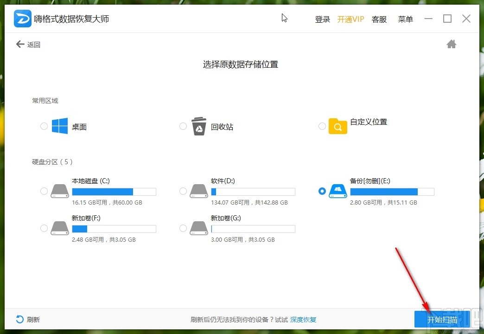Screen dimensions: 484x334
Task: Click the F: drive disk icon
Action: (60, 228)
